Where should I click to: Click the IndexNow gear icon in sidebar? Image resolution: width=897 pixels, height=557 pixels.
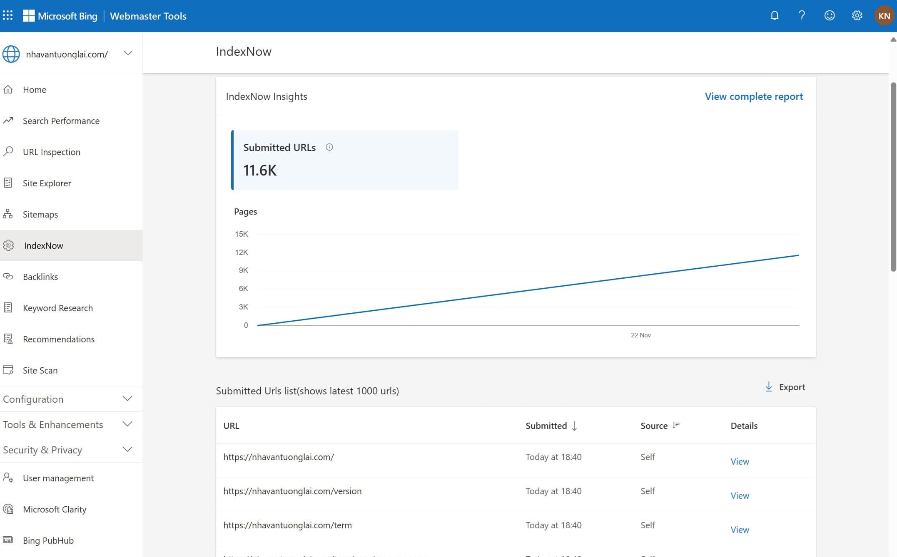click(8, 245)
